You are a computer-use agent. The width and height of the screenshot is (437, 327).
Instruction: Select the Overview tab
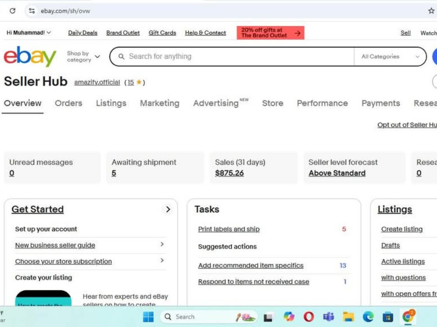[23, 103]
